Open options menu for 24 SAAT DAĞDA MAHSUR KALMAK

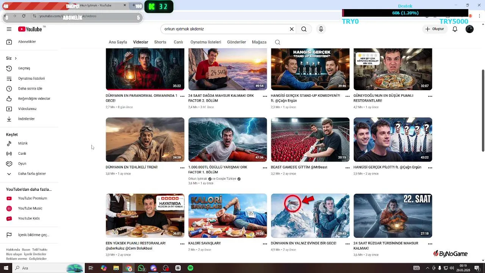click(265, 96)
